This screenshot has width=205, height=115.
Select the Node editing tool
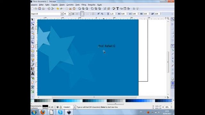pyautogui.click(x=33, y=24)
